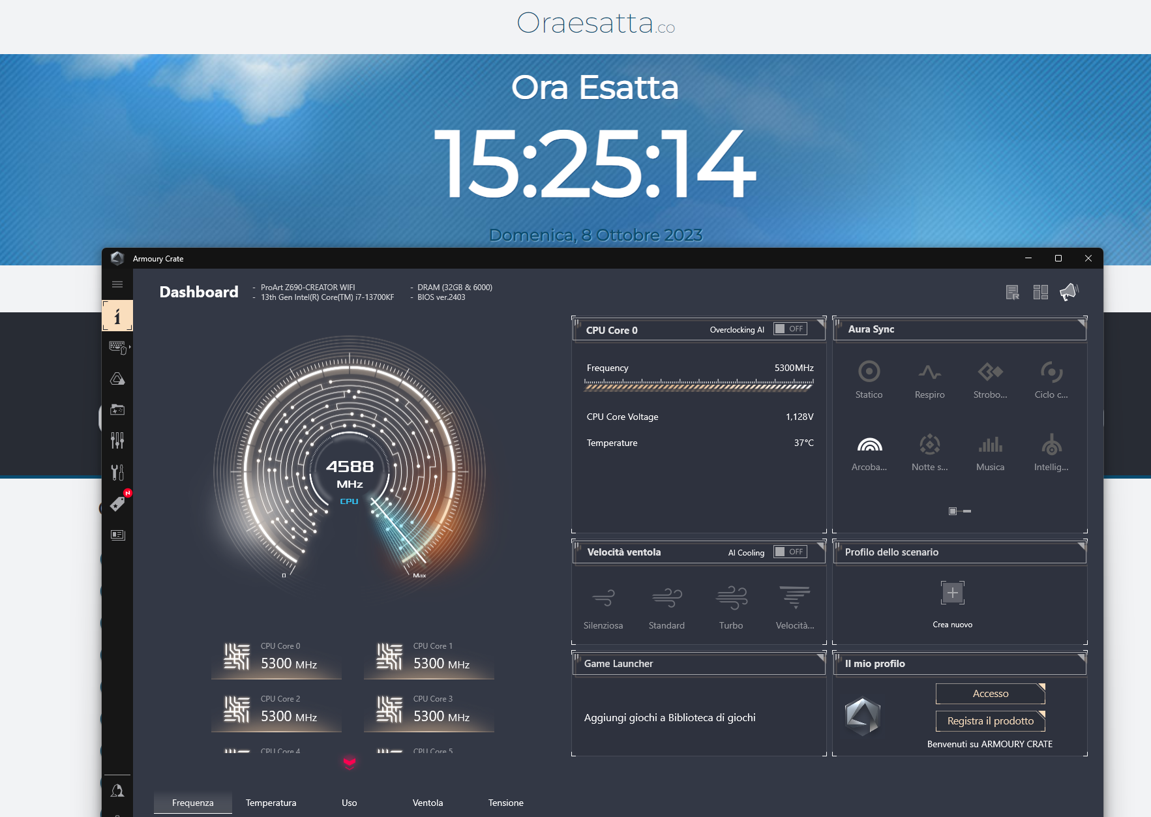The width and height of the screenshot is (1151, 817).
Task: Choose the Silenziosa fan mode
Action: click(603, 608)
